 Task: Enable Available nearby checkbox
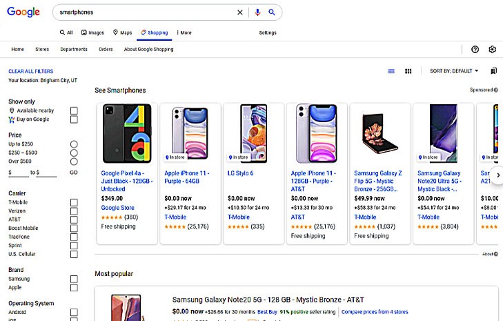(x=74, y=110)
